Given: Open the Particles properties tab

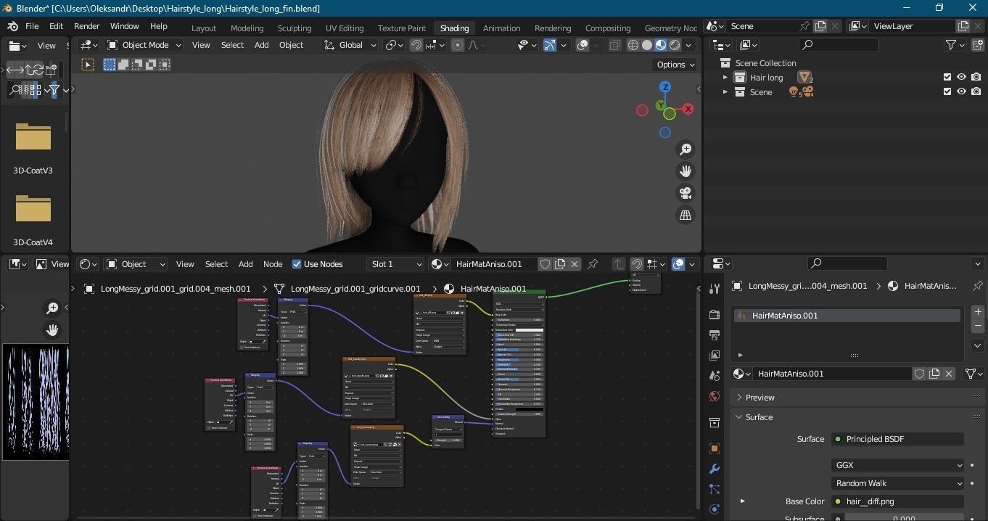Looking at the screenshot, I should point(715,489).
